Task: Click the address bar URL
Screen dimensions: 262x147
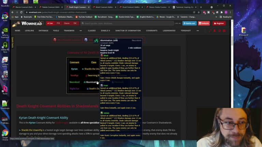Action: [x=57, y=12]
